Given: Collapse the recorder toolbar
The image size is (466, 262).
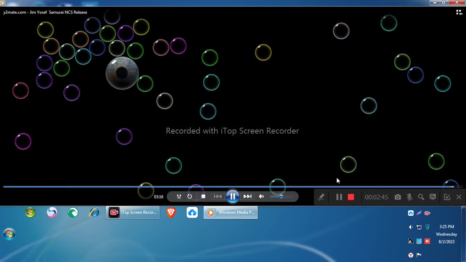Looking at the screenshot, I should [x=447, y=197].
